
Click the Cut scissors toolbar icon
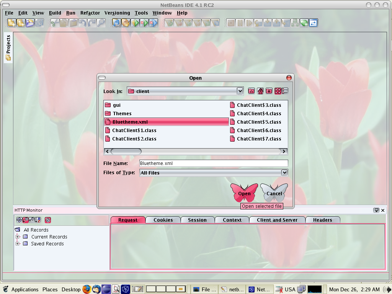[55, 23]
